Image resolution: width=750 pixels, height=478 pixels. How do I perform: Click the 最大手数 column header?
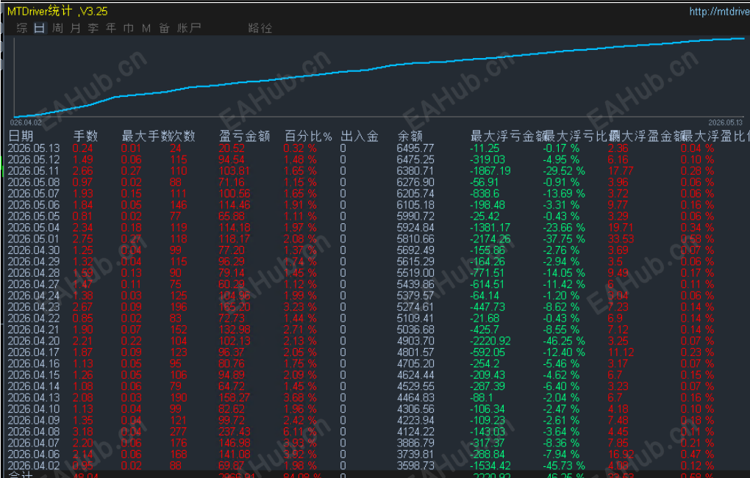147,136
